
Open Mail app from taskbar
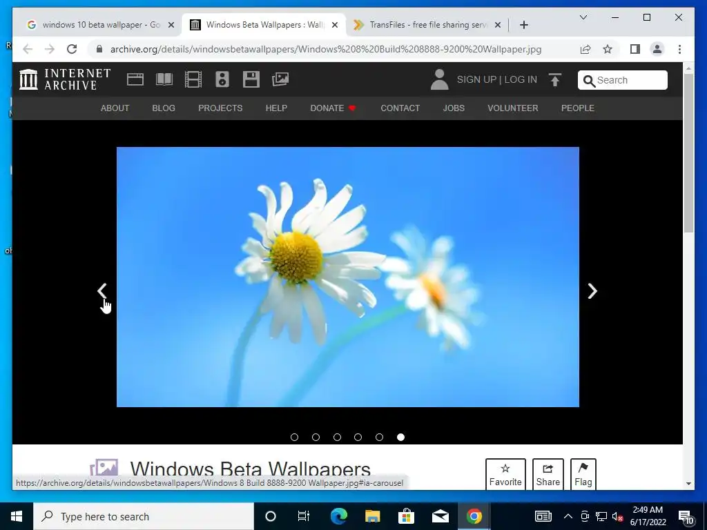tap(440, 516)
